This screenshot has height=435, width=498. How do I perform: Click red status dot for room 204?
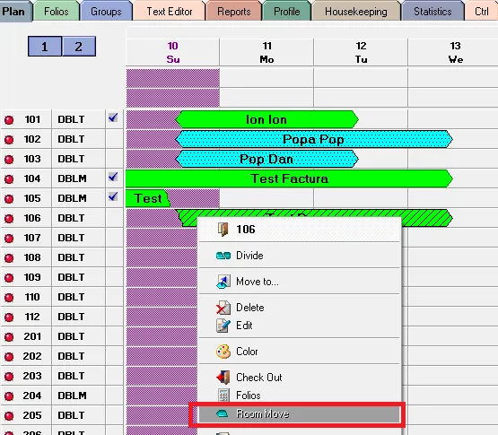pos(9,396)
